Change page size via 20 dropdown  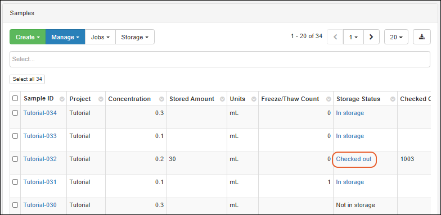[396, 37]
